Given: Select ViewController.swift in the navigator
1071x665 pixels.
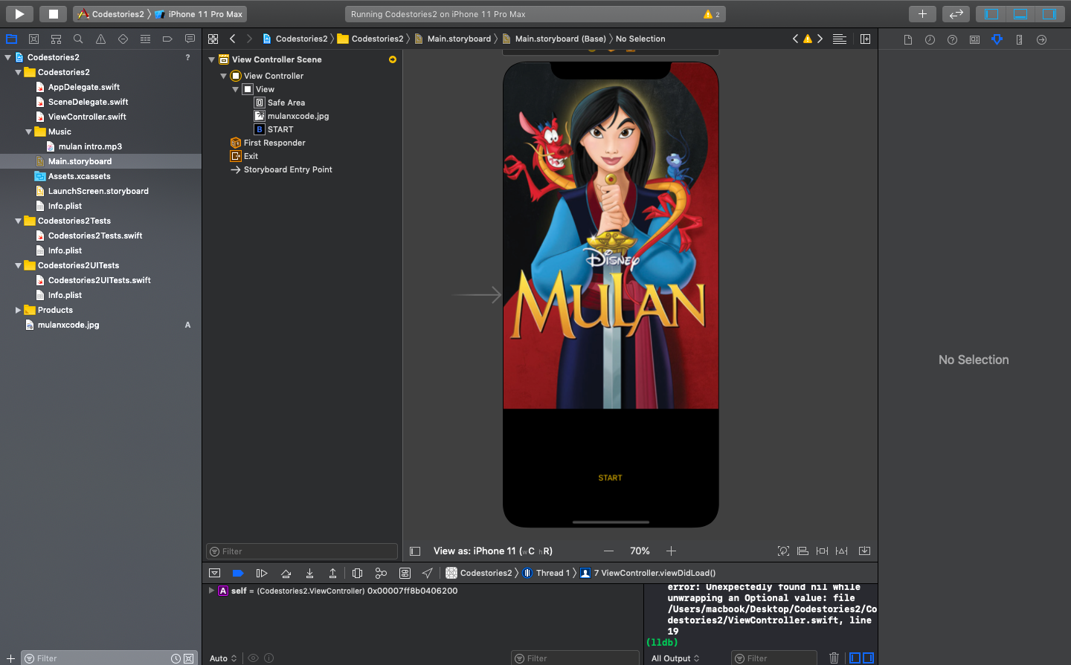Looking at the screenshot, I should [87, 117].
